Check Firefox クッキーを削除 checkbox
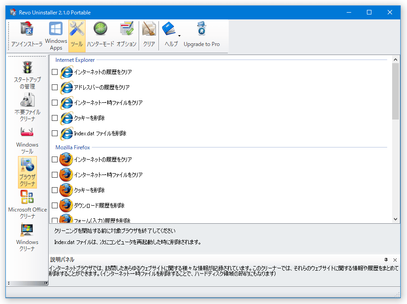This screenshot has height=304, width=407. tap(54, 190)
